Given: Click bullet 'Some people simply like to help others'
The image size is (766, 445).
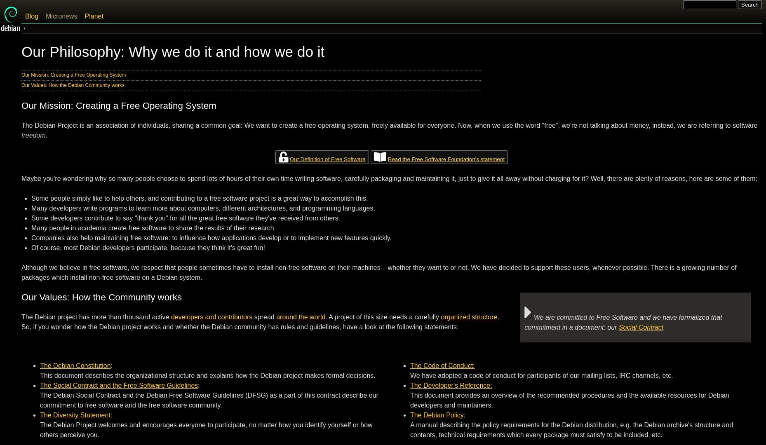Looking at the screenshot, I should tap(200, 198).
